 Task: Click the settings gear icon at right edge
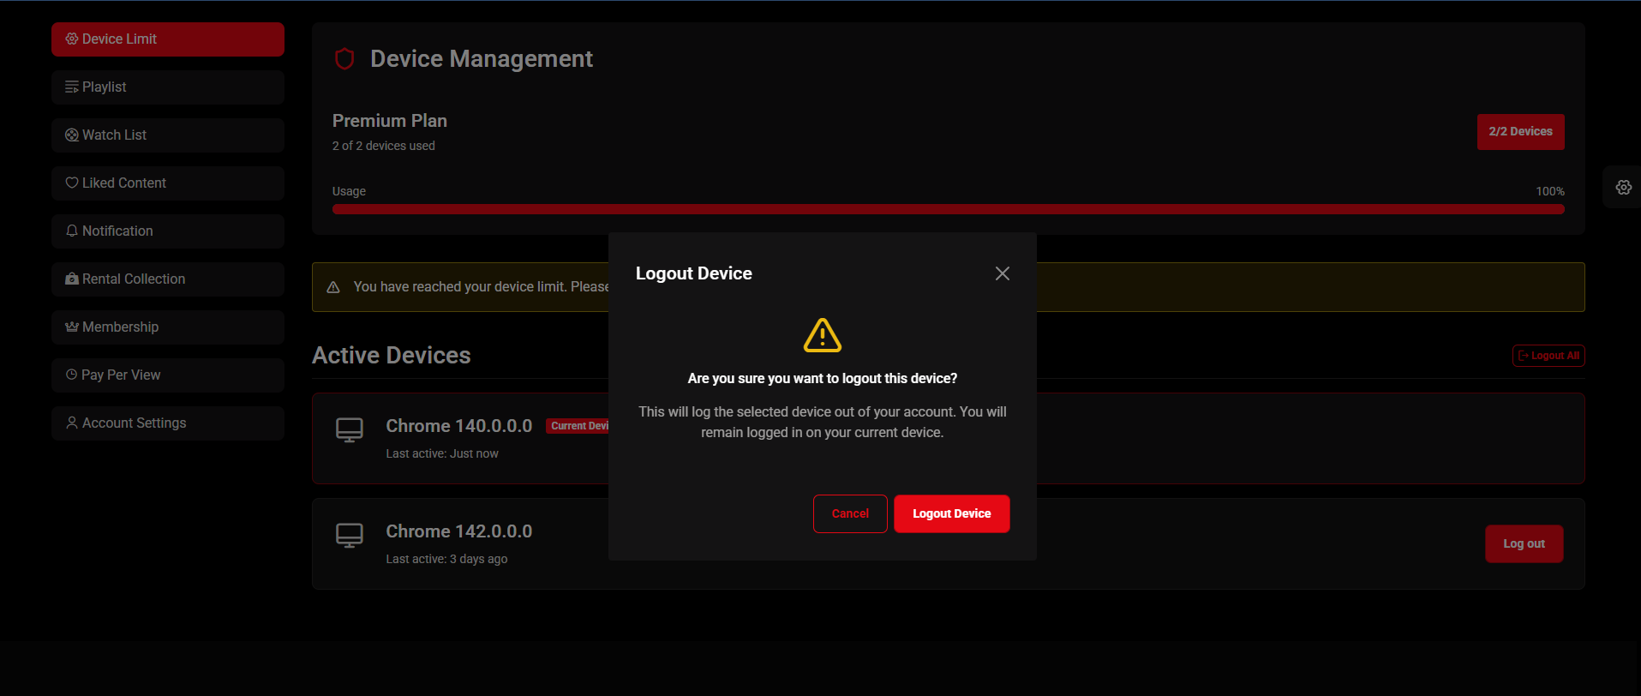pyautogui.click(x=1623, y=188)
